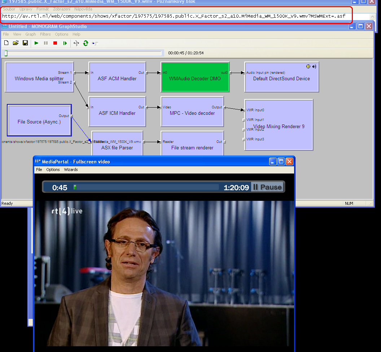
Task: Click the green refresh graph icon
Action: point(86,43)
